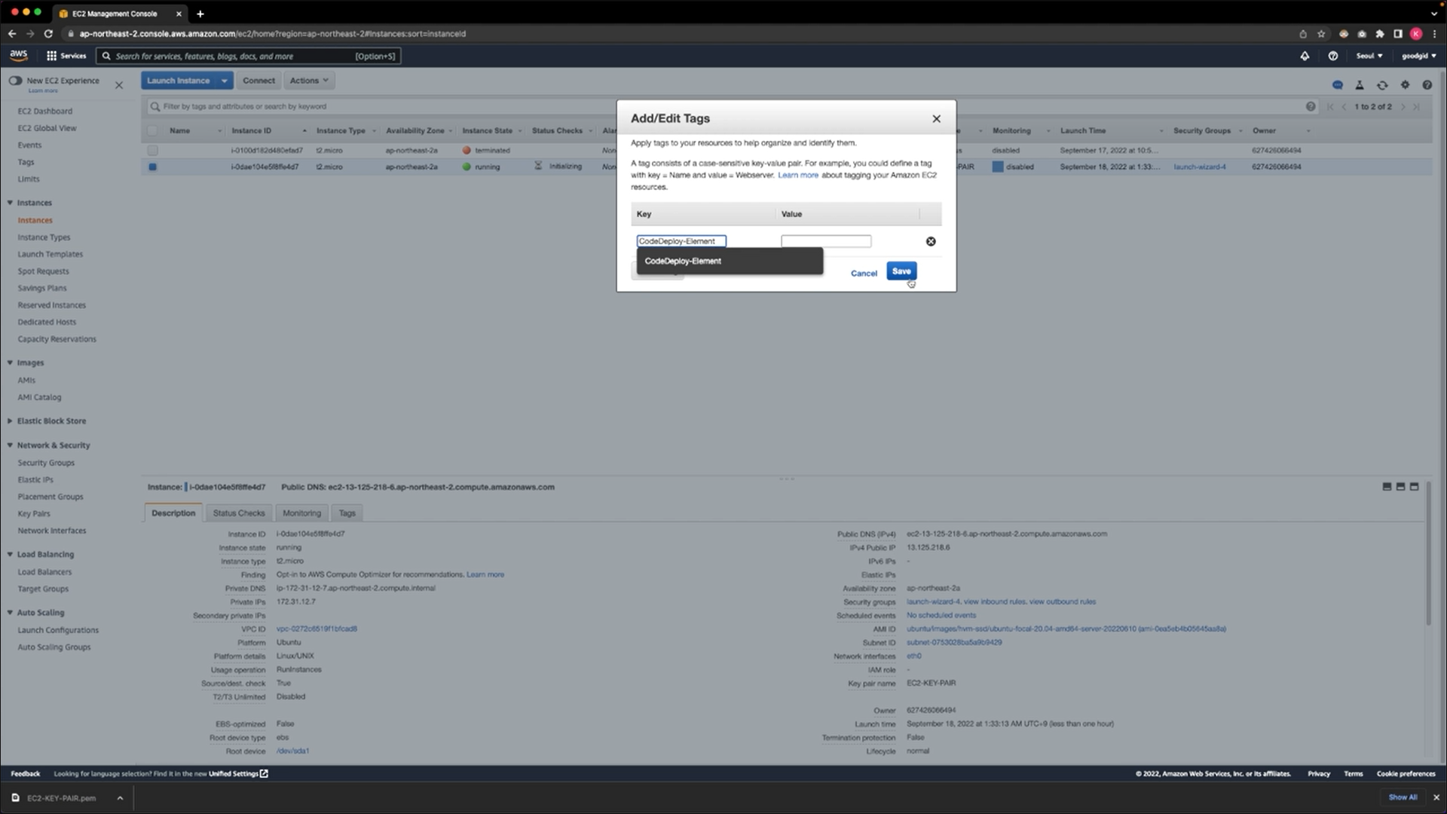Collapse the Instances sidebar section

pos(10,203)
